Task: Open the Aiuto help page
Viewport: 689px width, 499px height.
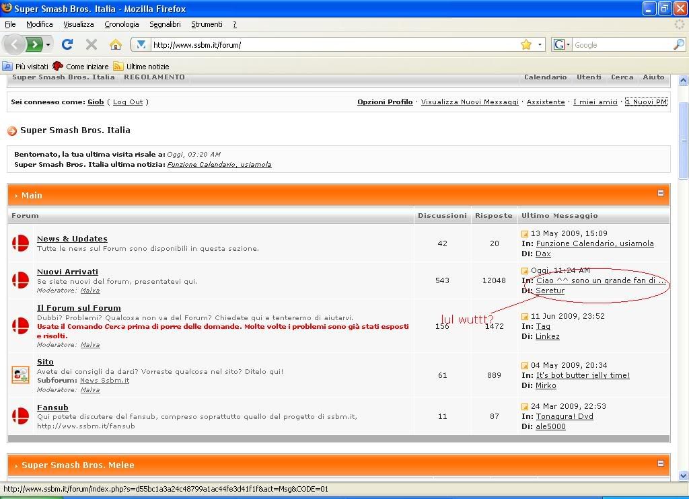Action: (x=653, y=77)
